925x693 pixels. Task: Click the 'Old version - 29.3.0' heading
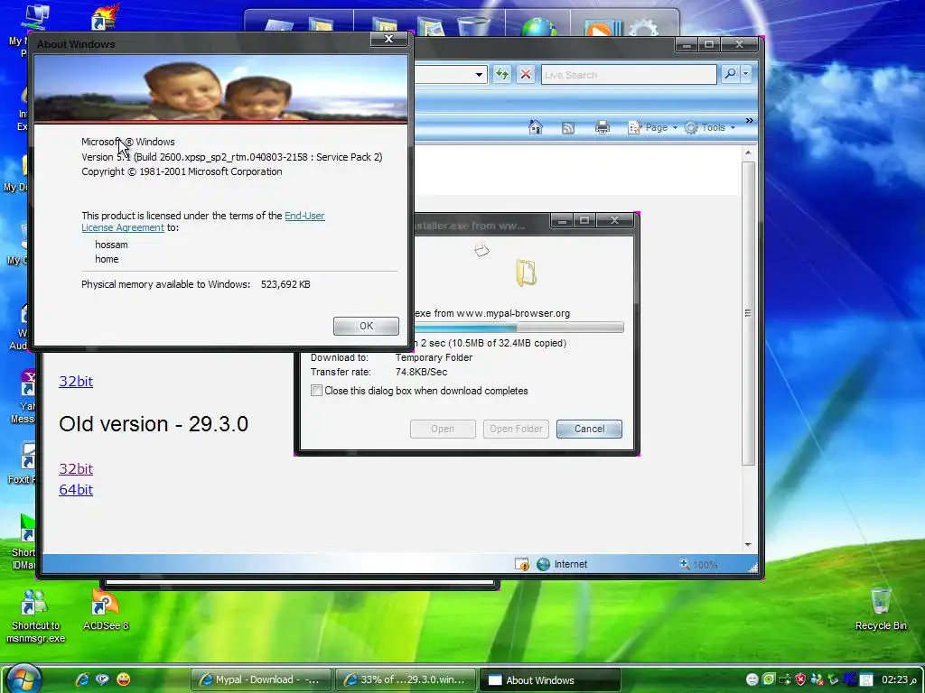(154, 424)
